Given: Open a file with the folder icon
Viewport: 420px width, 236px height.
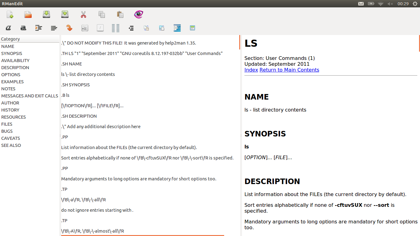Looking at the screenshot, I should tap(28, 14).
